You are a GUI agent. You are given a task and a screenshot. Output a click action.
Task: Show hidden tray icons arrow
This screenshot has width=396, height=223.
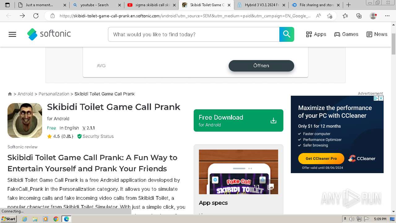[x=345, y=219]
